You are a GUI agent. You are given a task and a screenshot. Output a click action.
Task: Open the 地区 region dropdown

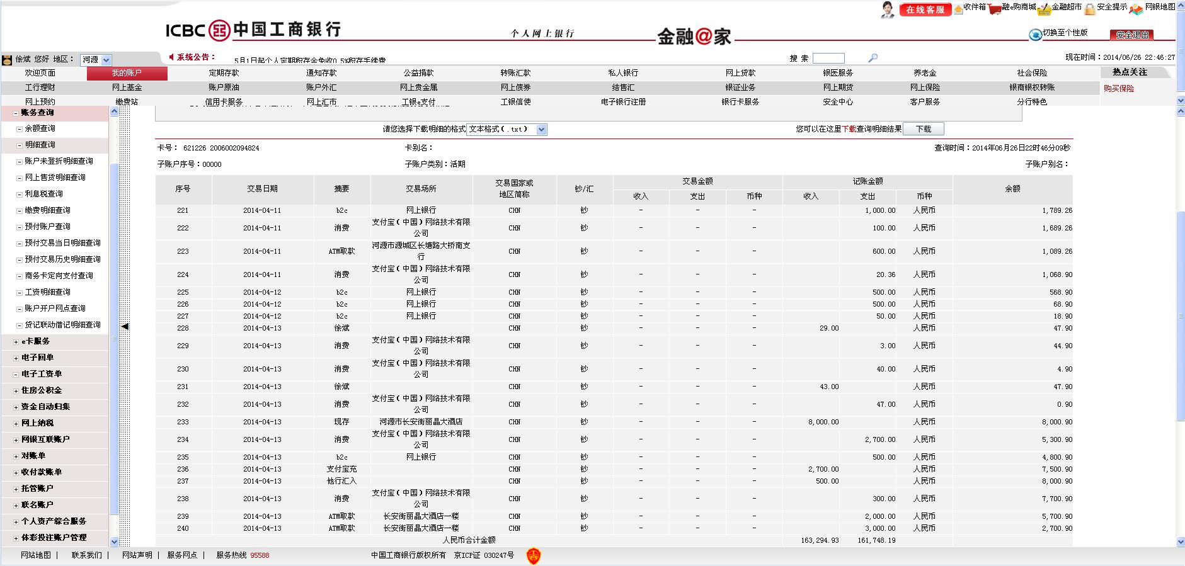[x=96, y=60]
